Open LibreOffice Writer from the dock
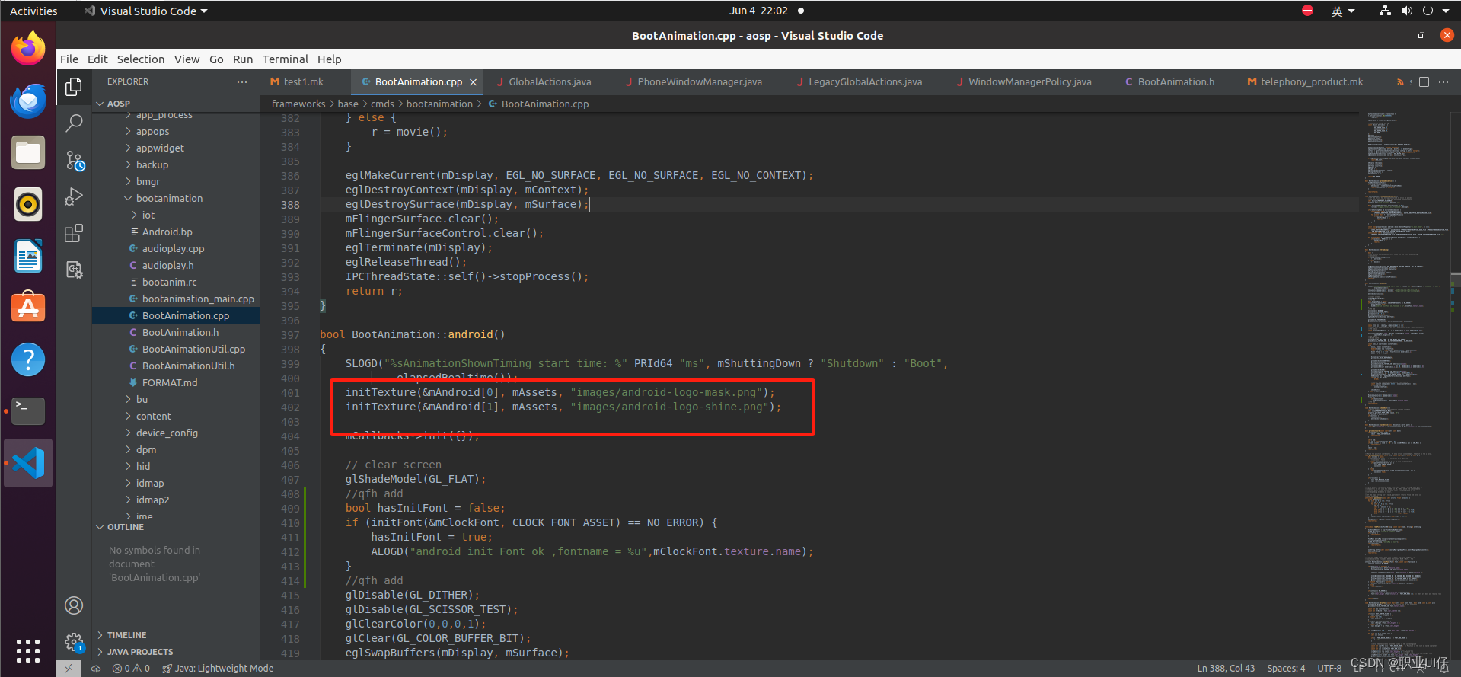The width and height of the screenshot is (1461, 677). tap(28, 256)
